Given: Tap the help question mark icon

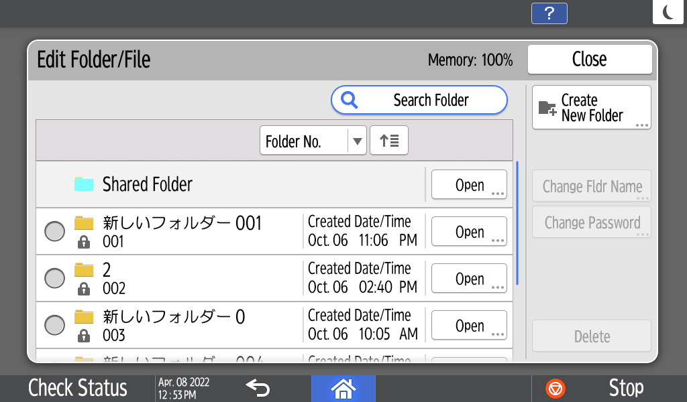Looking at the screenshot, I should [549, 13].
